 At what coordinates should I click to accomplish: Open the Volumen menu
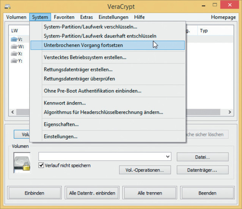pyautogui.click(x=16, y=17)
